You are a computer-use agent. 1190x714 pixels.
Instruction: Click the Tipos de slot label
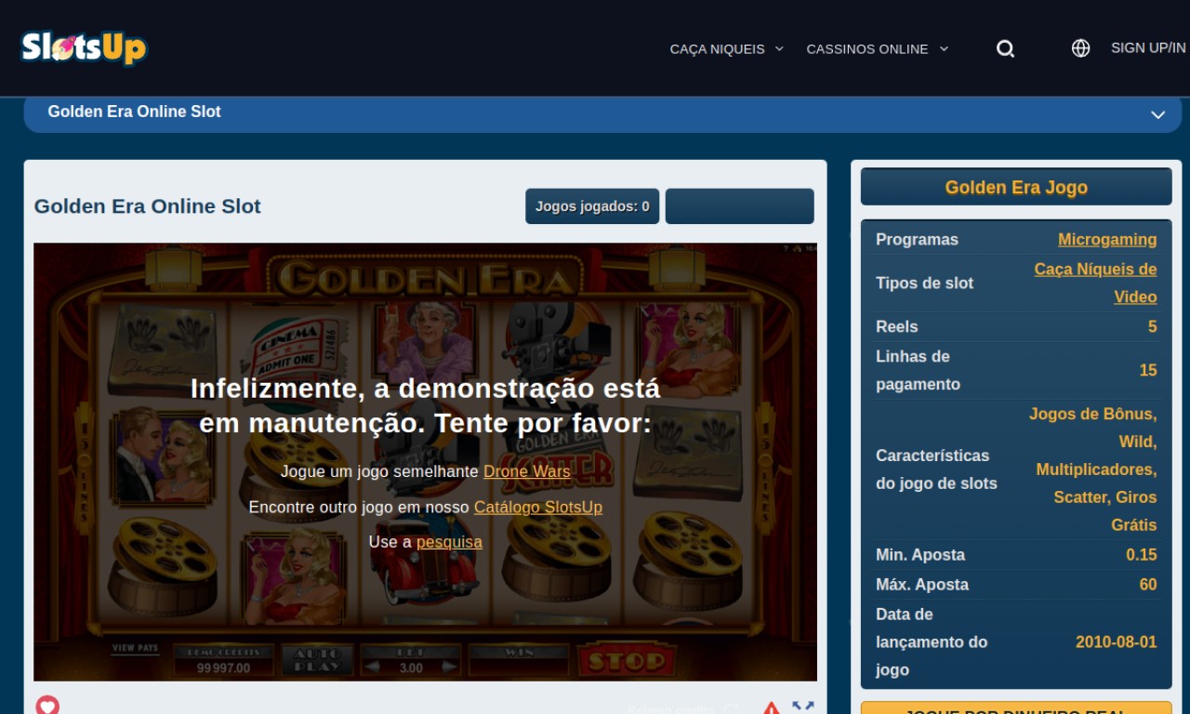pos(924,283)
